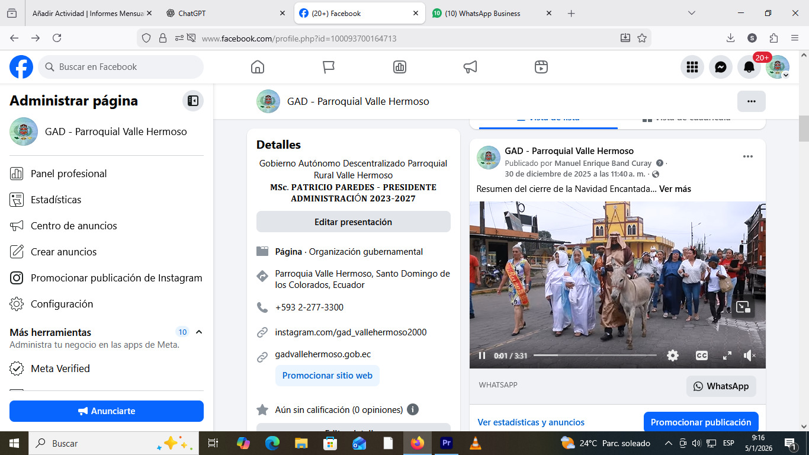The height and width of the screenshot is (455, 809).
Task: Open Facebook Messenger icon
Action: 721,67
